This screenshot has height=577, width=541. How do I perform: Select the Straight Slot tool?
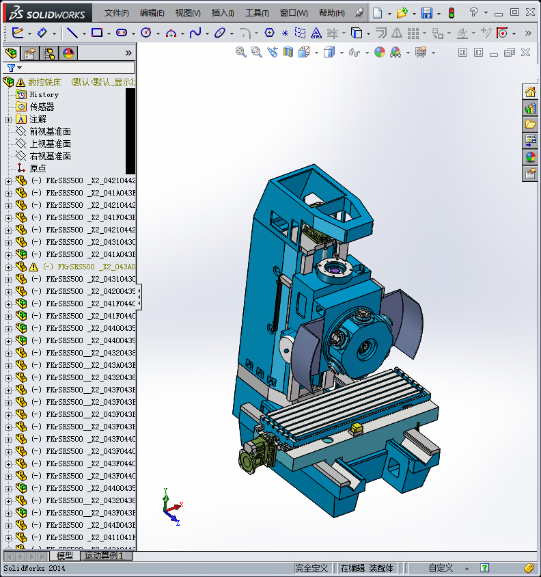point(122,33)
